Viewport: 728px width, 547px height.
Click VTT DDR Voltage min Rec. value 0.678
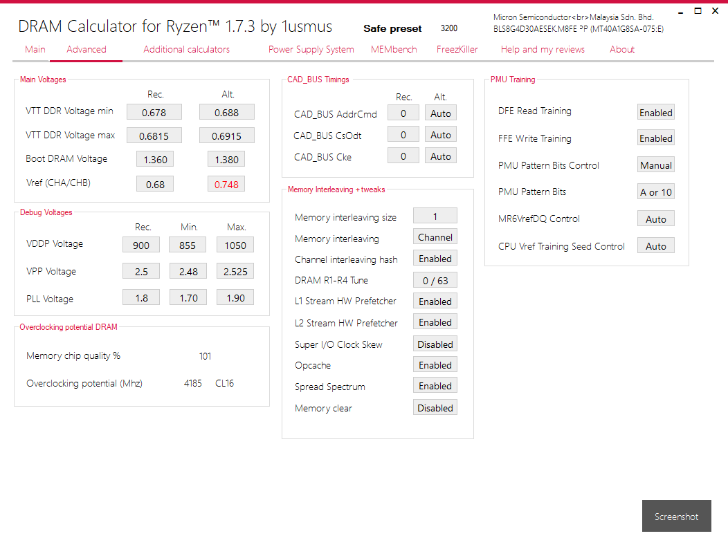click(154, 112)
